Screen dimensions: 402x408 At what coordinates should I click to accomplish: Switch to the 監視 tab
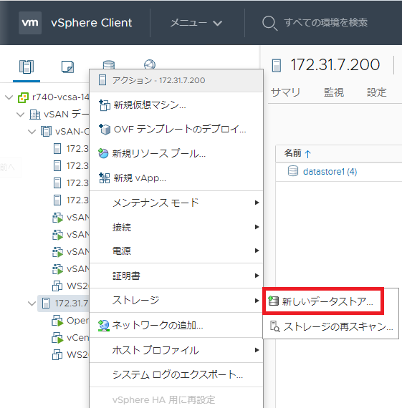pos(334,92)
